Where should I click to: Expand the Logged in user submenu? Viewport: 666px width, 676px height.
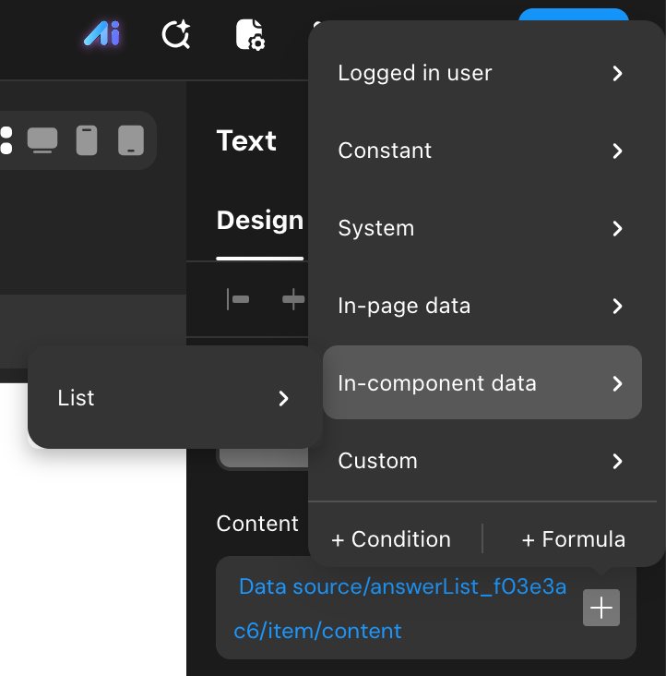482,73
